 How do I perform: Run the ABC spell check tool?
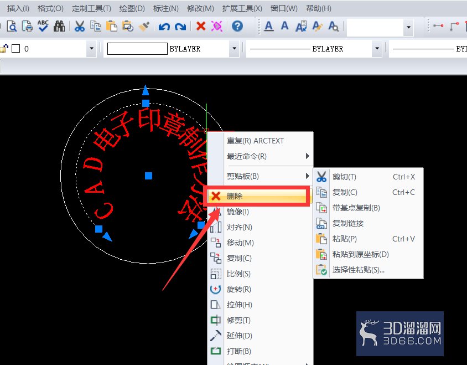[43, 26]
